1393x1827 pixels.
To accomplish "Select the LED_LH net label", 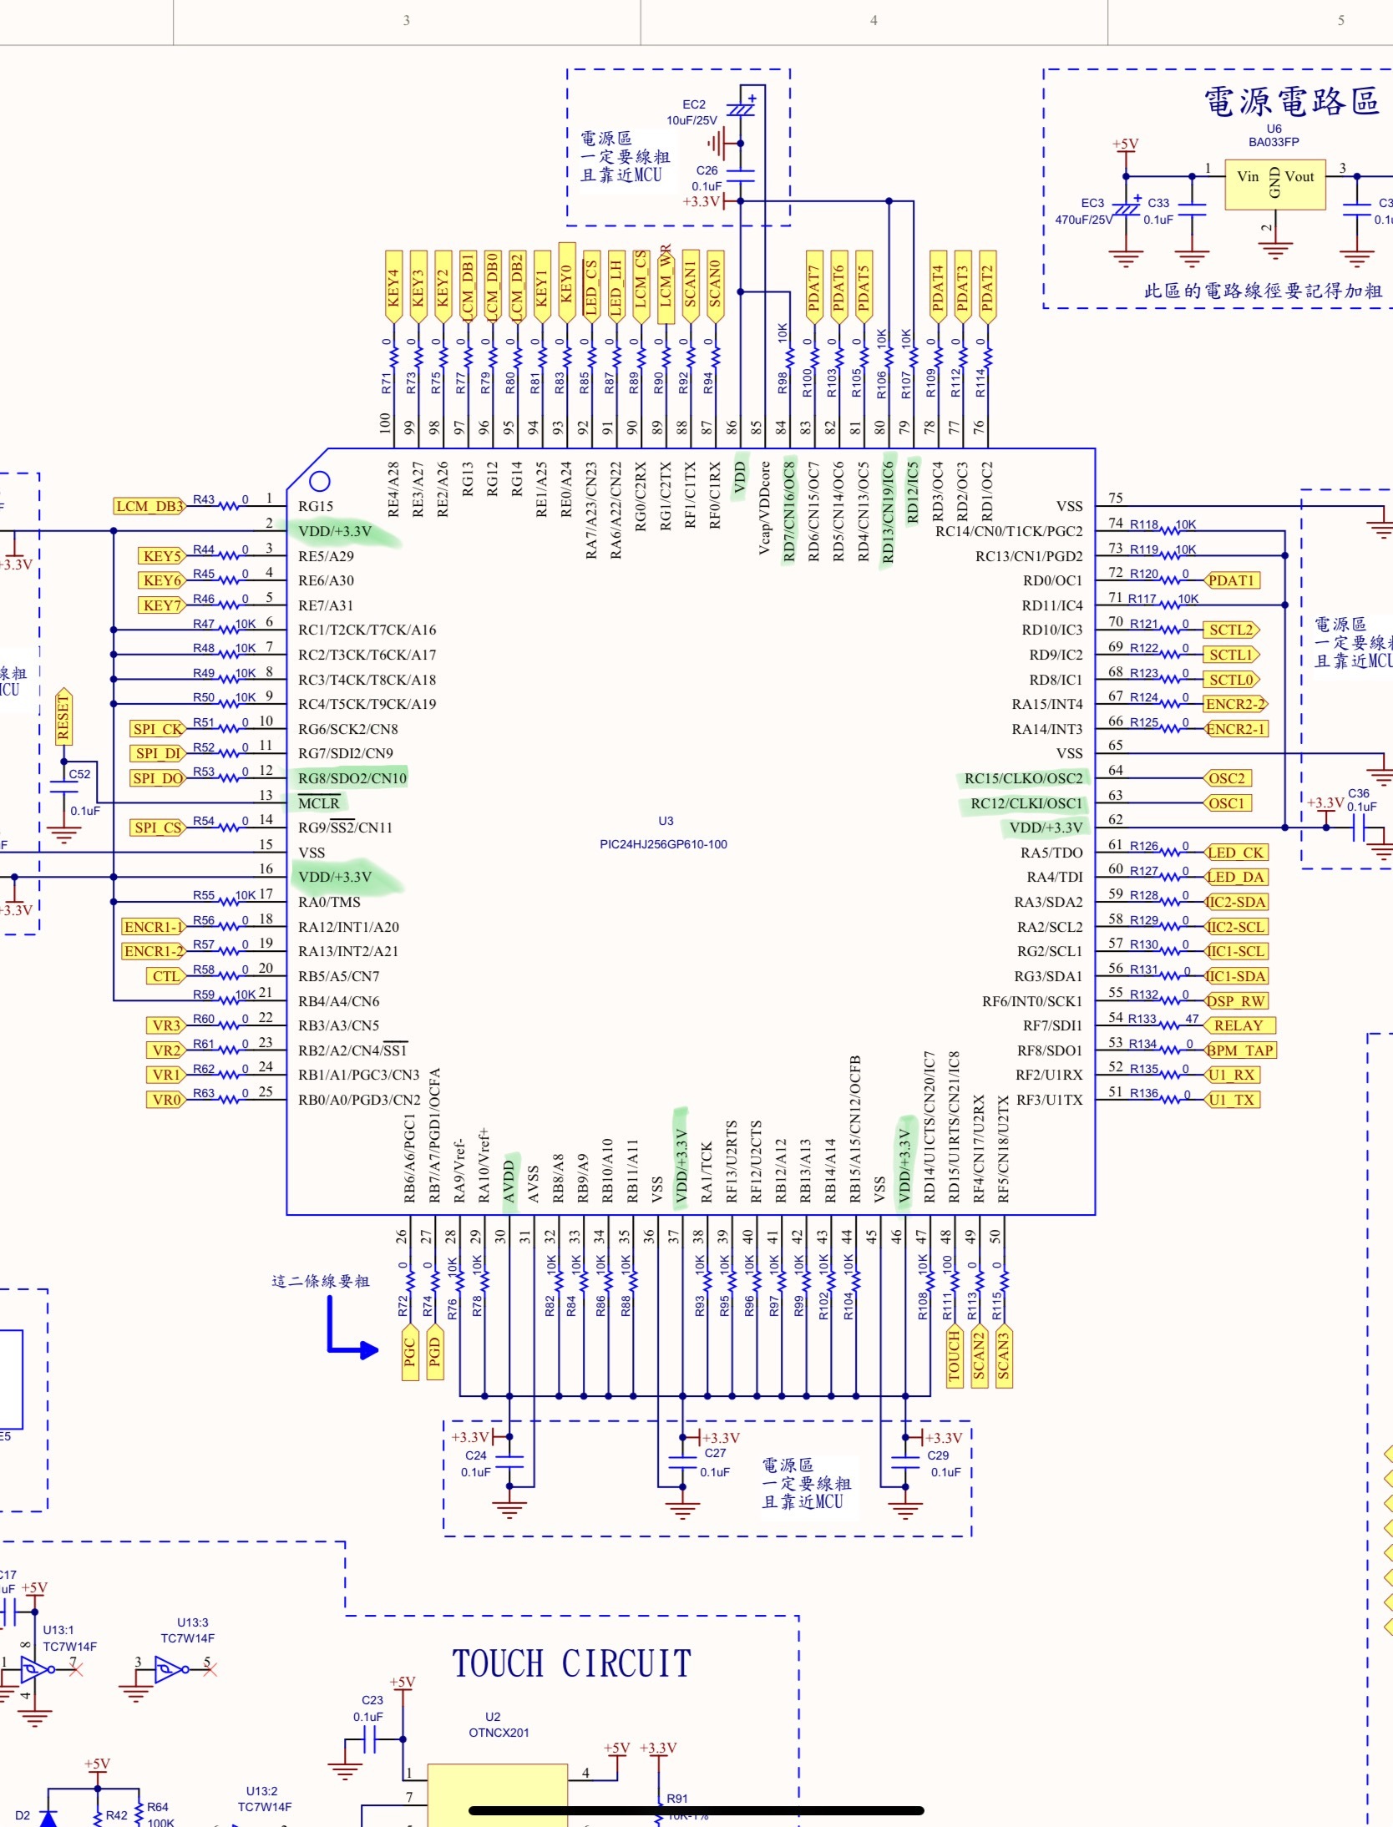I will (616, 287).
